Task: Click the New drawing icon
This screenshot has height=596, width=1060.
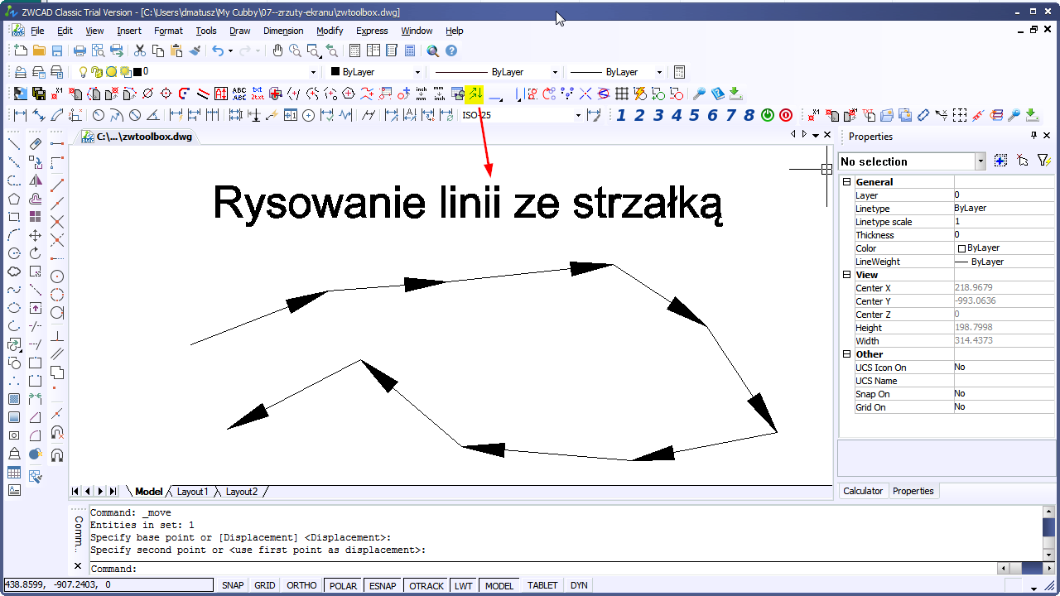Action: [21, 50]
